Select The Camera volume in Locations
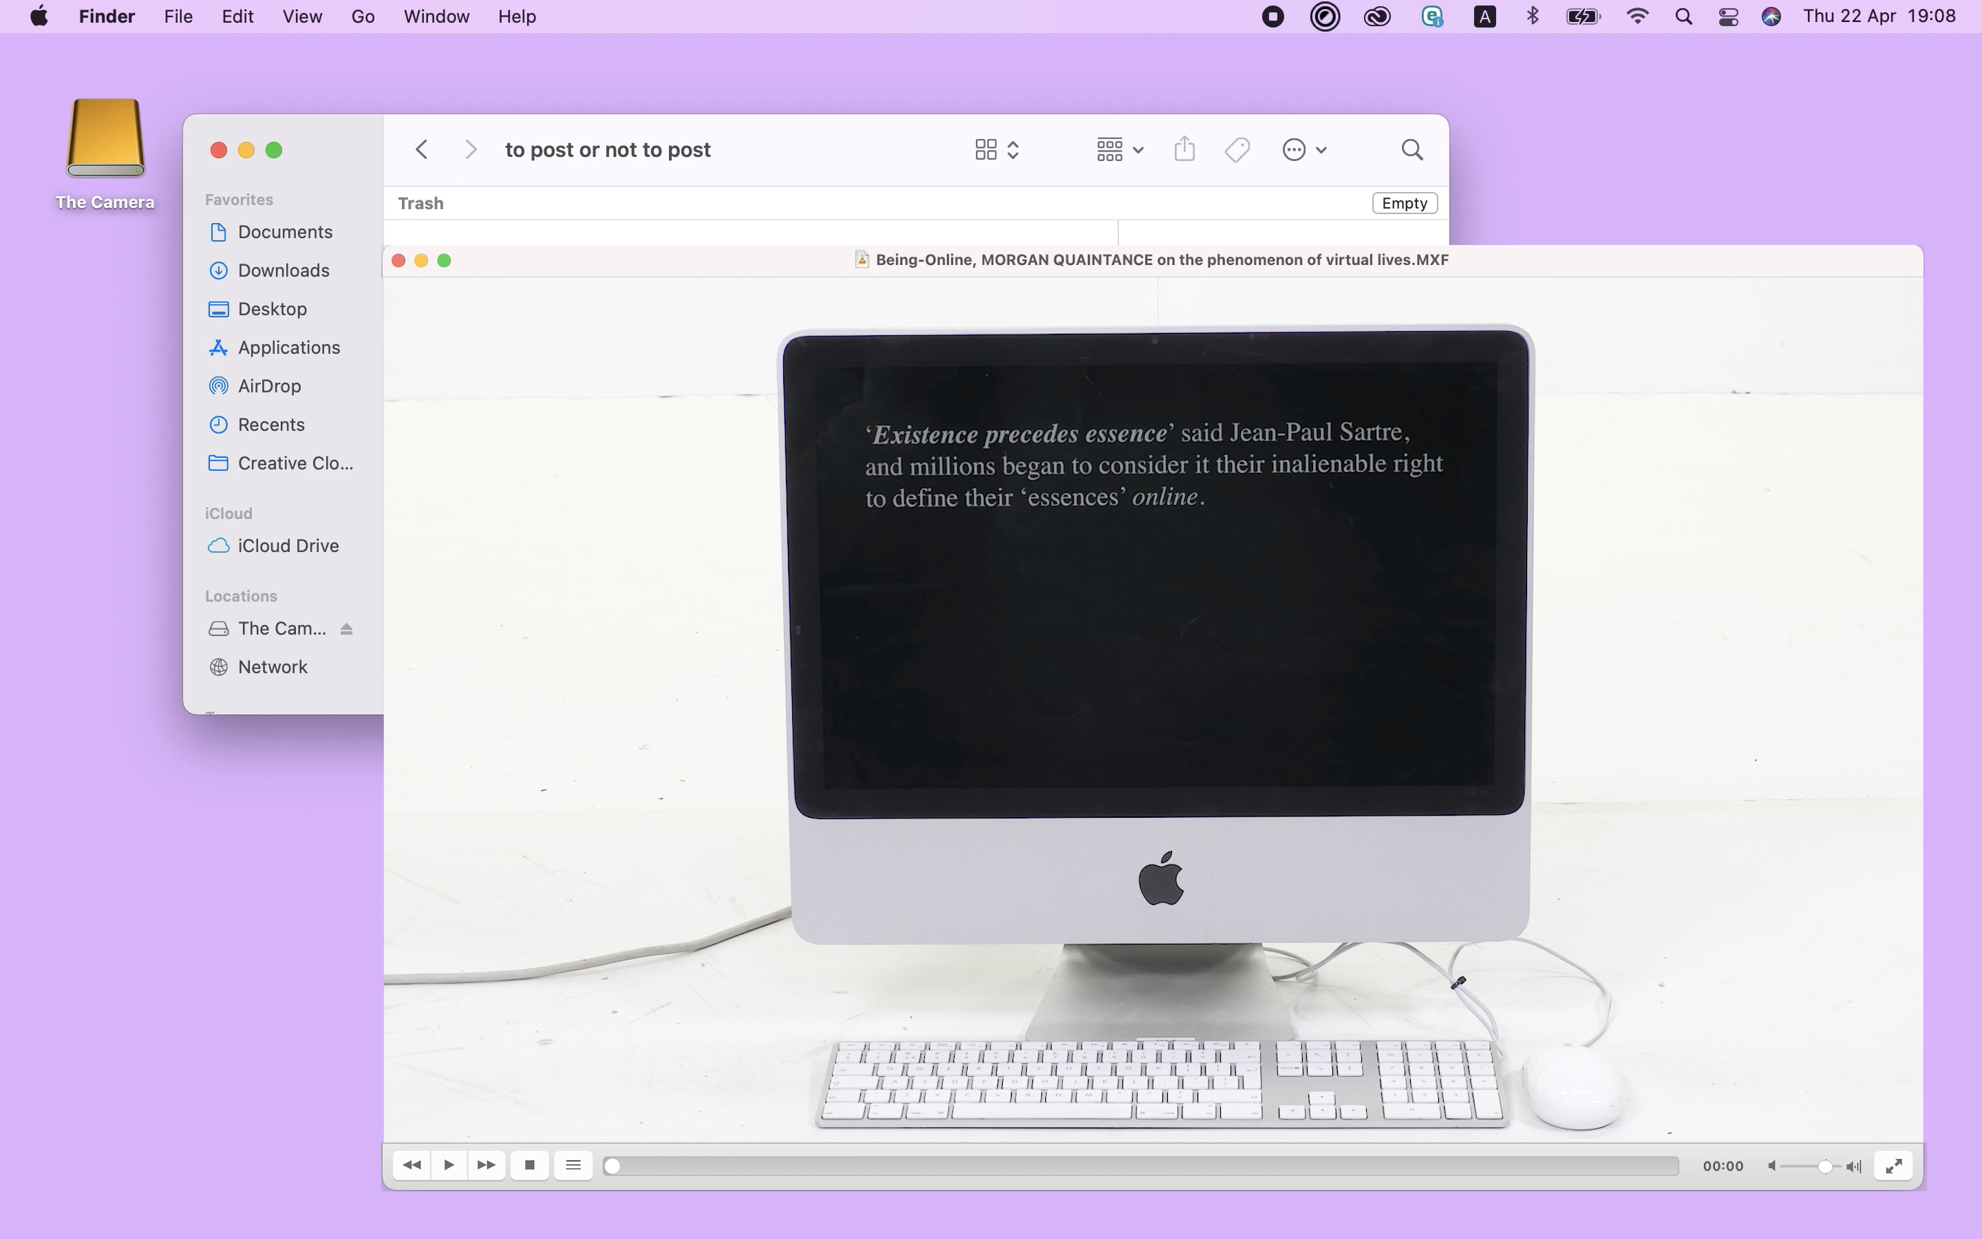Screen dimensions: 1982x1239 (268, 628)
